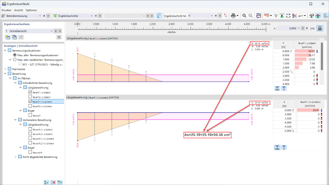329x185 pixels.
Task: Collapse the Bewehrung tree node
Action: point(5,73)
